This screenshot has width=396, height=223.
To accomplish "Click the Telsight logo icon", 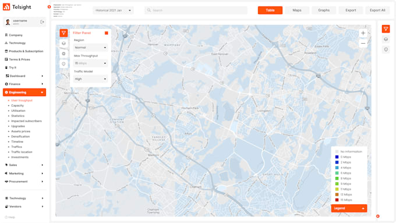I will [6, 7].
